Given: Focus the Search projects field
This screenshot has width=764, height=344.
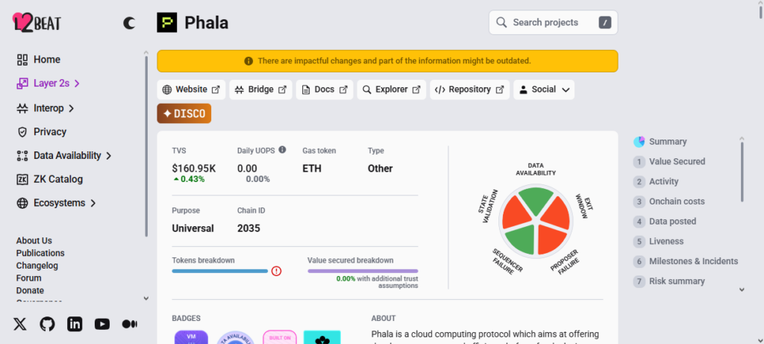Looking at the screenshot, I should point(553,22).
